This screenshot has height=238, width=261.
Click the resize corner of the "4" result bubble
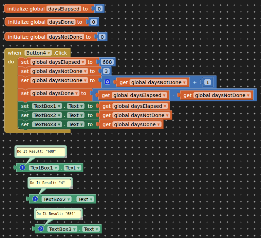71,186
